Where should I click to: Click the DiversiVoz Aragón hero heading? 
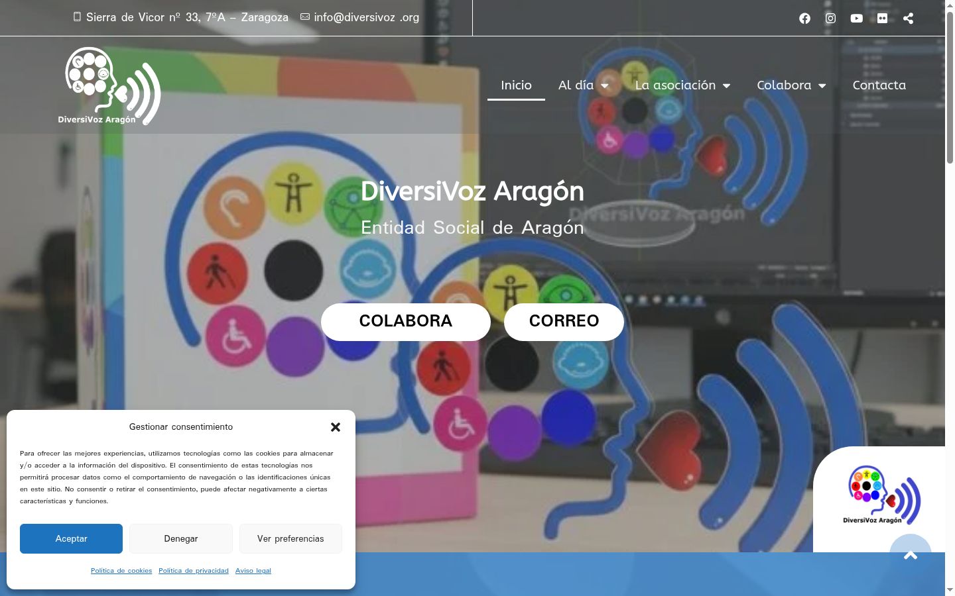click(x=472, y=191)
